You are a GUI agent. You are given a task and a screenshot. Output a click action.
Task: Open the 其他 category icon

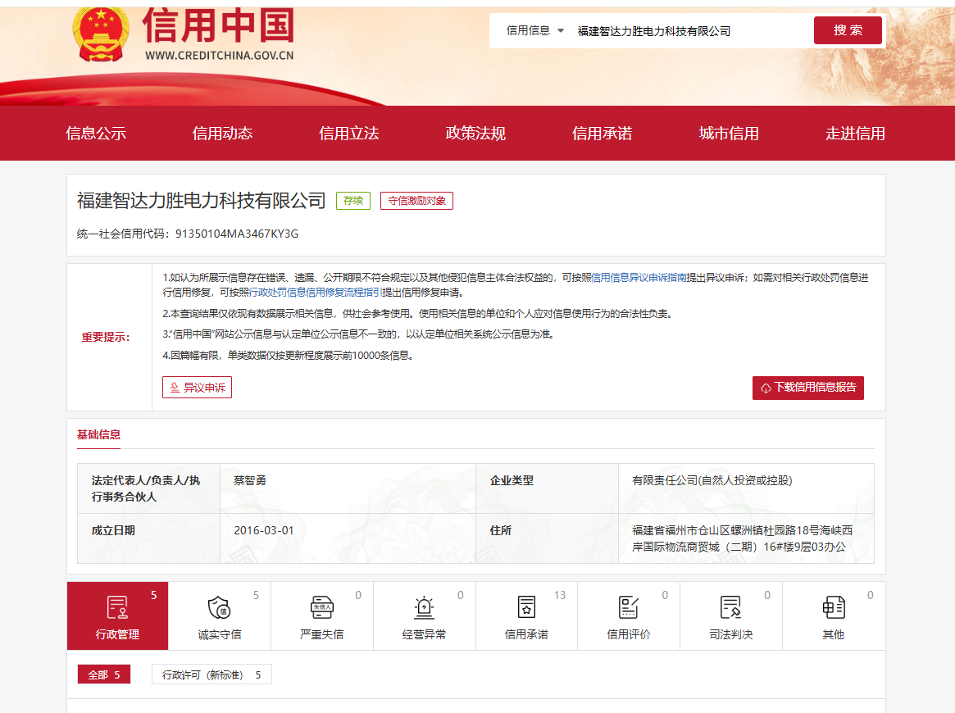click(x=833, y=607)
